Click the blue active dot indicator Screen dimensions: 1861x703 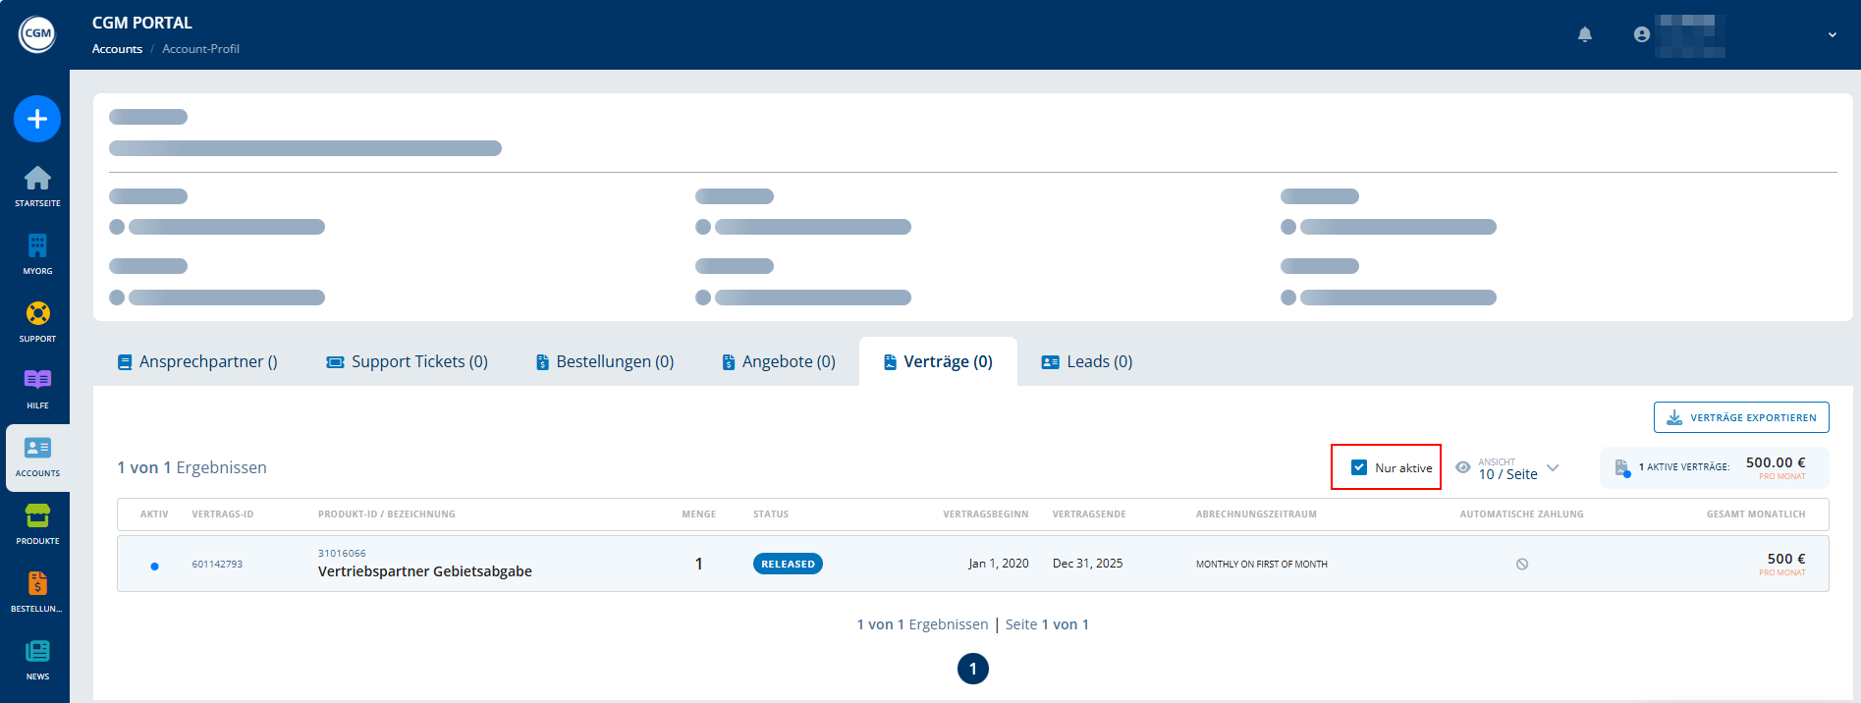[154, 566]
